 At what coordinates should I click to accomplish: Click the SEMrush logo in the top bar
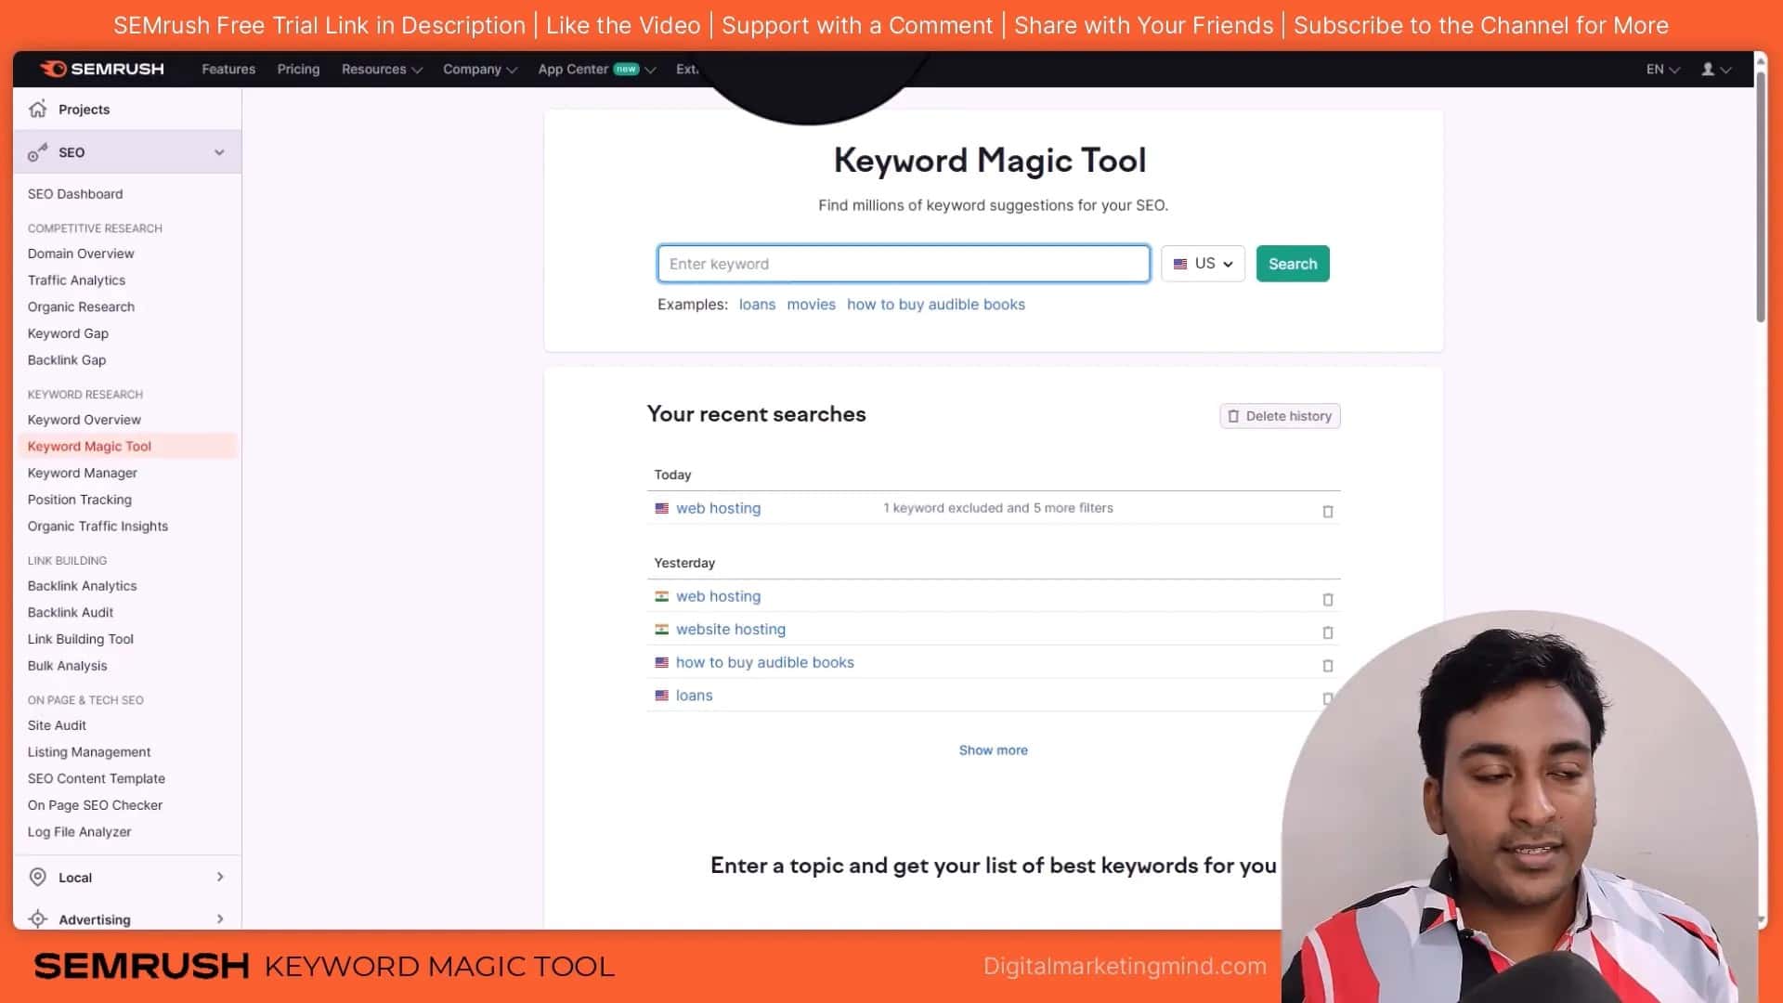coord(101,69)
